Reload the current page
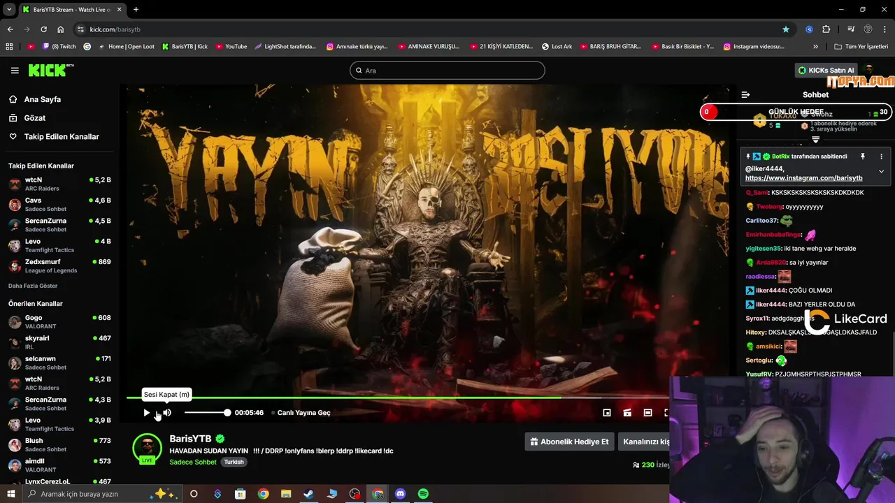This screenshot has width=895, height=503. (x=43, y=29)
